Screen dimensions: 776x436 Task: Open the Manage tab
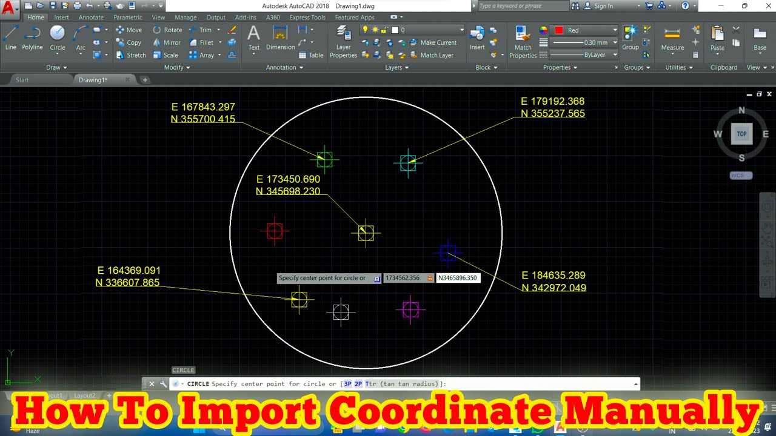tap(186, 18)
